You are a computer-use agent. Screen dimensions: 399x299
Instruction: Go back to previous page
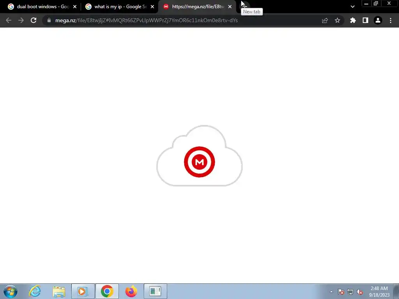pos(9,20)
